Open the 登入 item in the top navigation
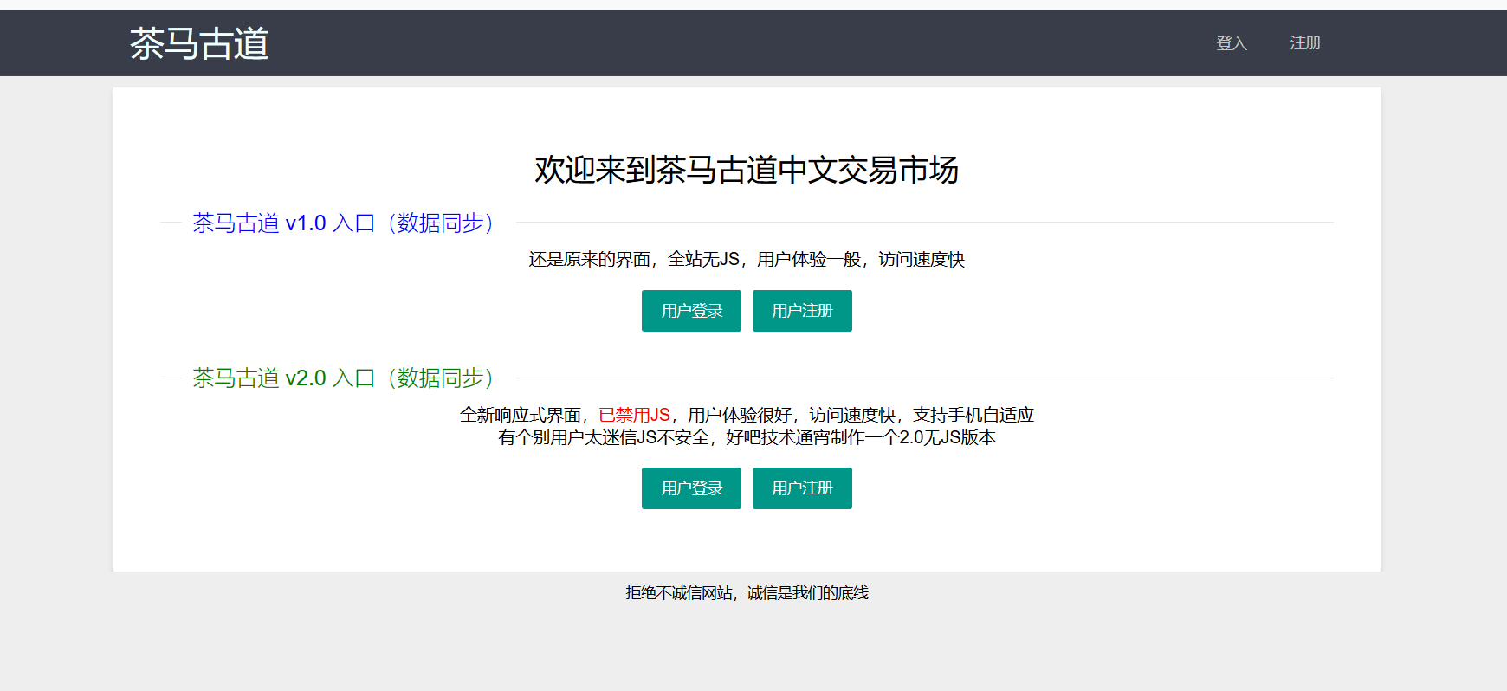This screenshot has height=691, width=1507. (x=1231, y=43)
